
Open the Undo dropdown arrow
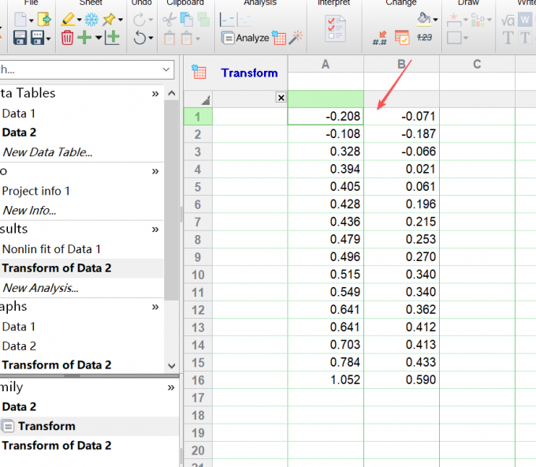coord(151,37)
